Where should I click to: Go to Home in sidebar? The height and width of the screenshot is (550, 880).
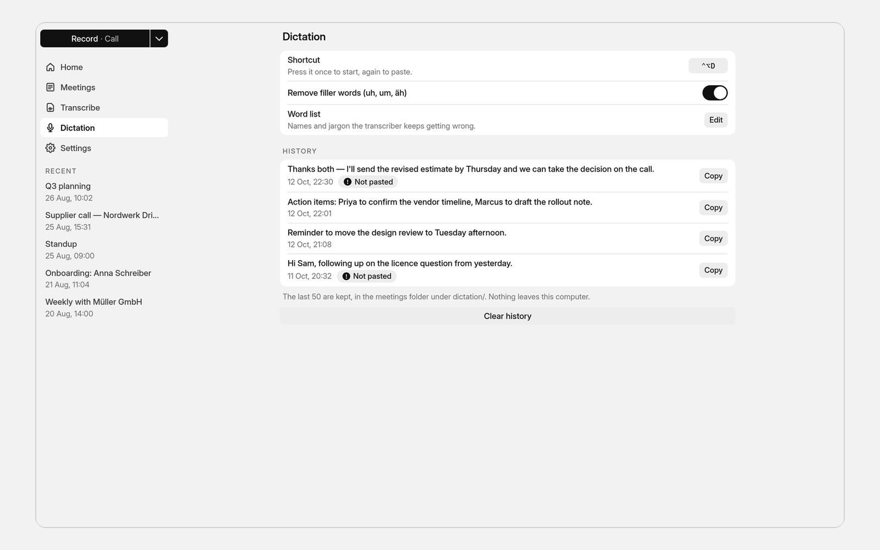(x=104, y=67)
